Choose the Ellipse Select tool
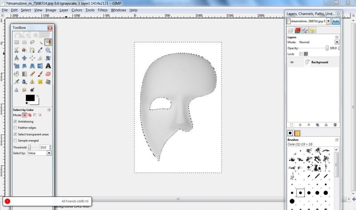This screenshot has height=210, width=356. pyautogui.click(x=24, y=42)
